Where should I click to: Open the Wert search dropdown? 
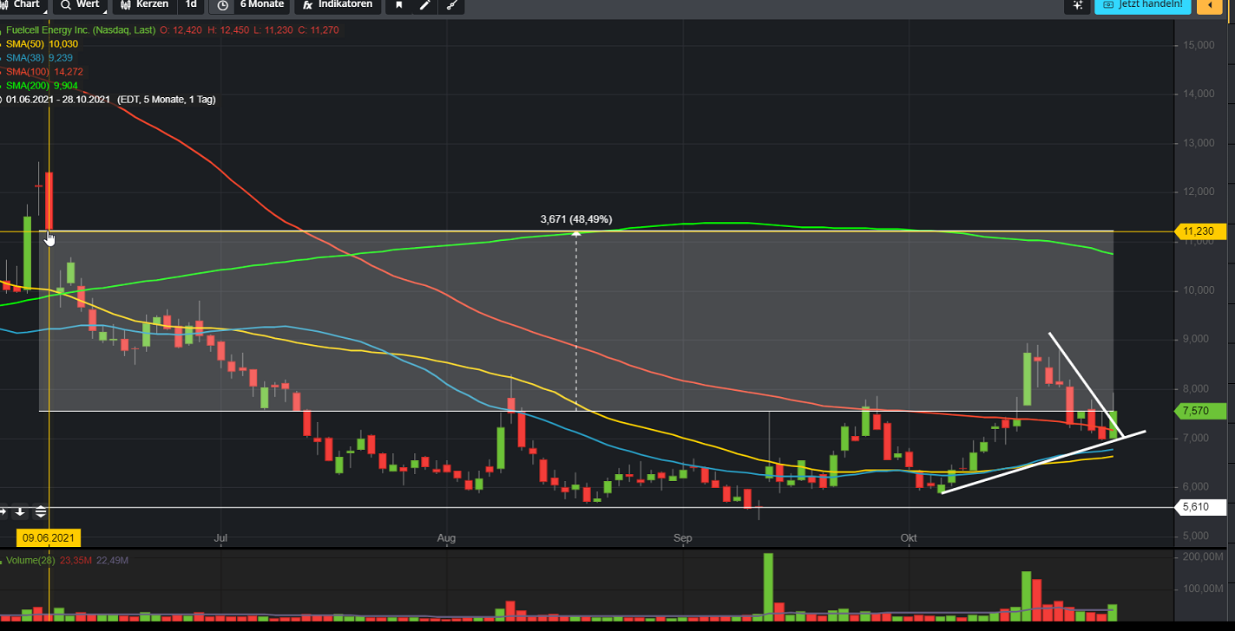coord(82,5)
